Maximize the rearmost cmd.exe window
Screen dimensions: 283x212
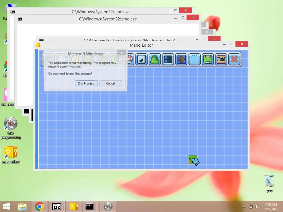[175, 10]
